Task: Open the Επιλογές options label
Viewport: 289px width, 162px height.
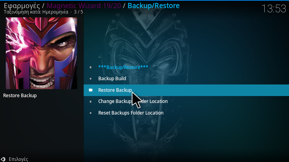Action: click(18, 159)
